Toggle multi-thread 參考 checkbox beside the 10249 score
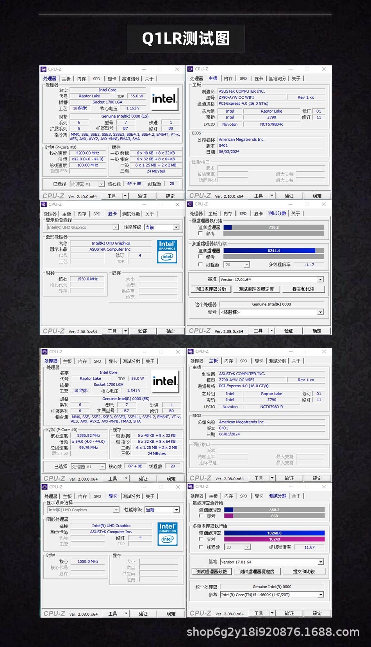Image resolution: width=371 pixels, height=647 pixels. [x=201, y=539]
